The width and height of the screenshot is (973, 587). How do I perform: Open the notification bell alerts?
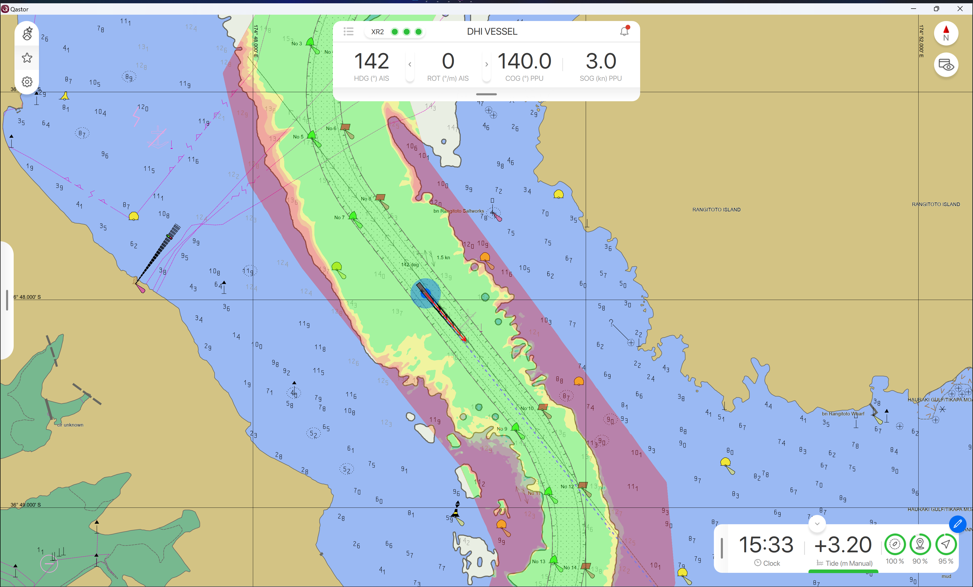624,31
